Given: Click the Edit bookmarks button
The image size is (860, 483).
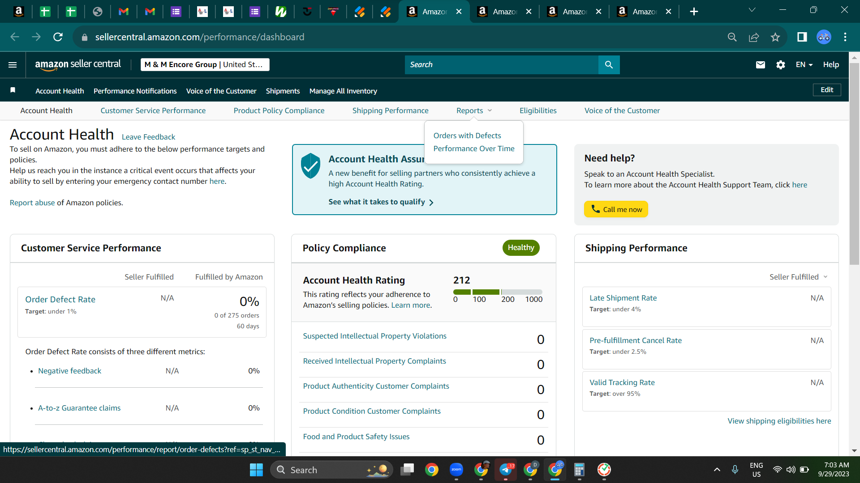Looking at the screenshot, I should tap(827, 90).
